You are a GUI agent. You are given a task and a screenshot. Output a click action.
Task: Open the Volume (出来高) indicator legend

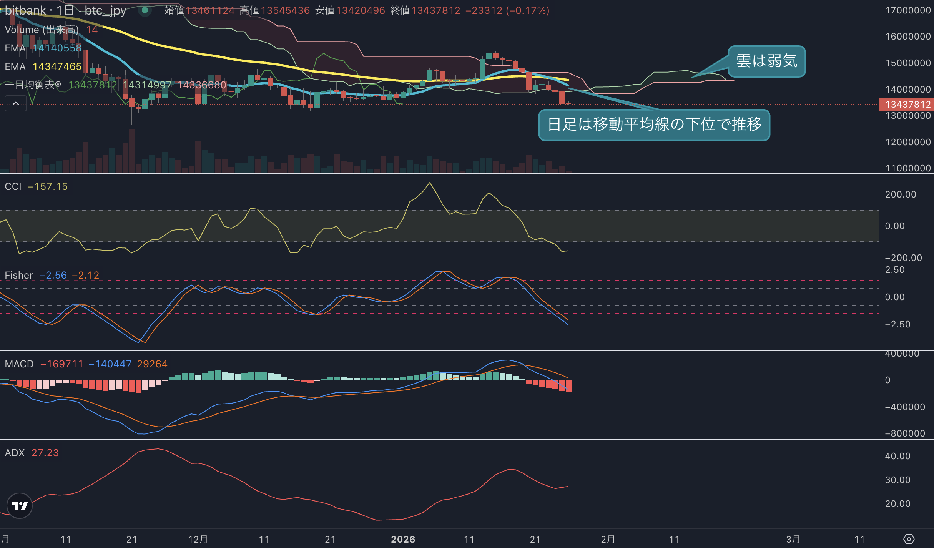point(42,30)
